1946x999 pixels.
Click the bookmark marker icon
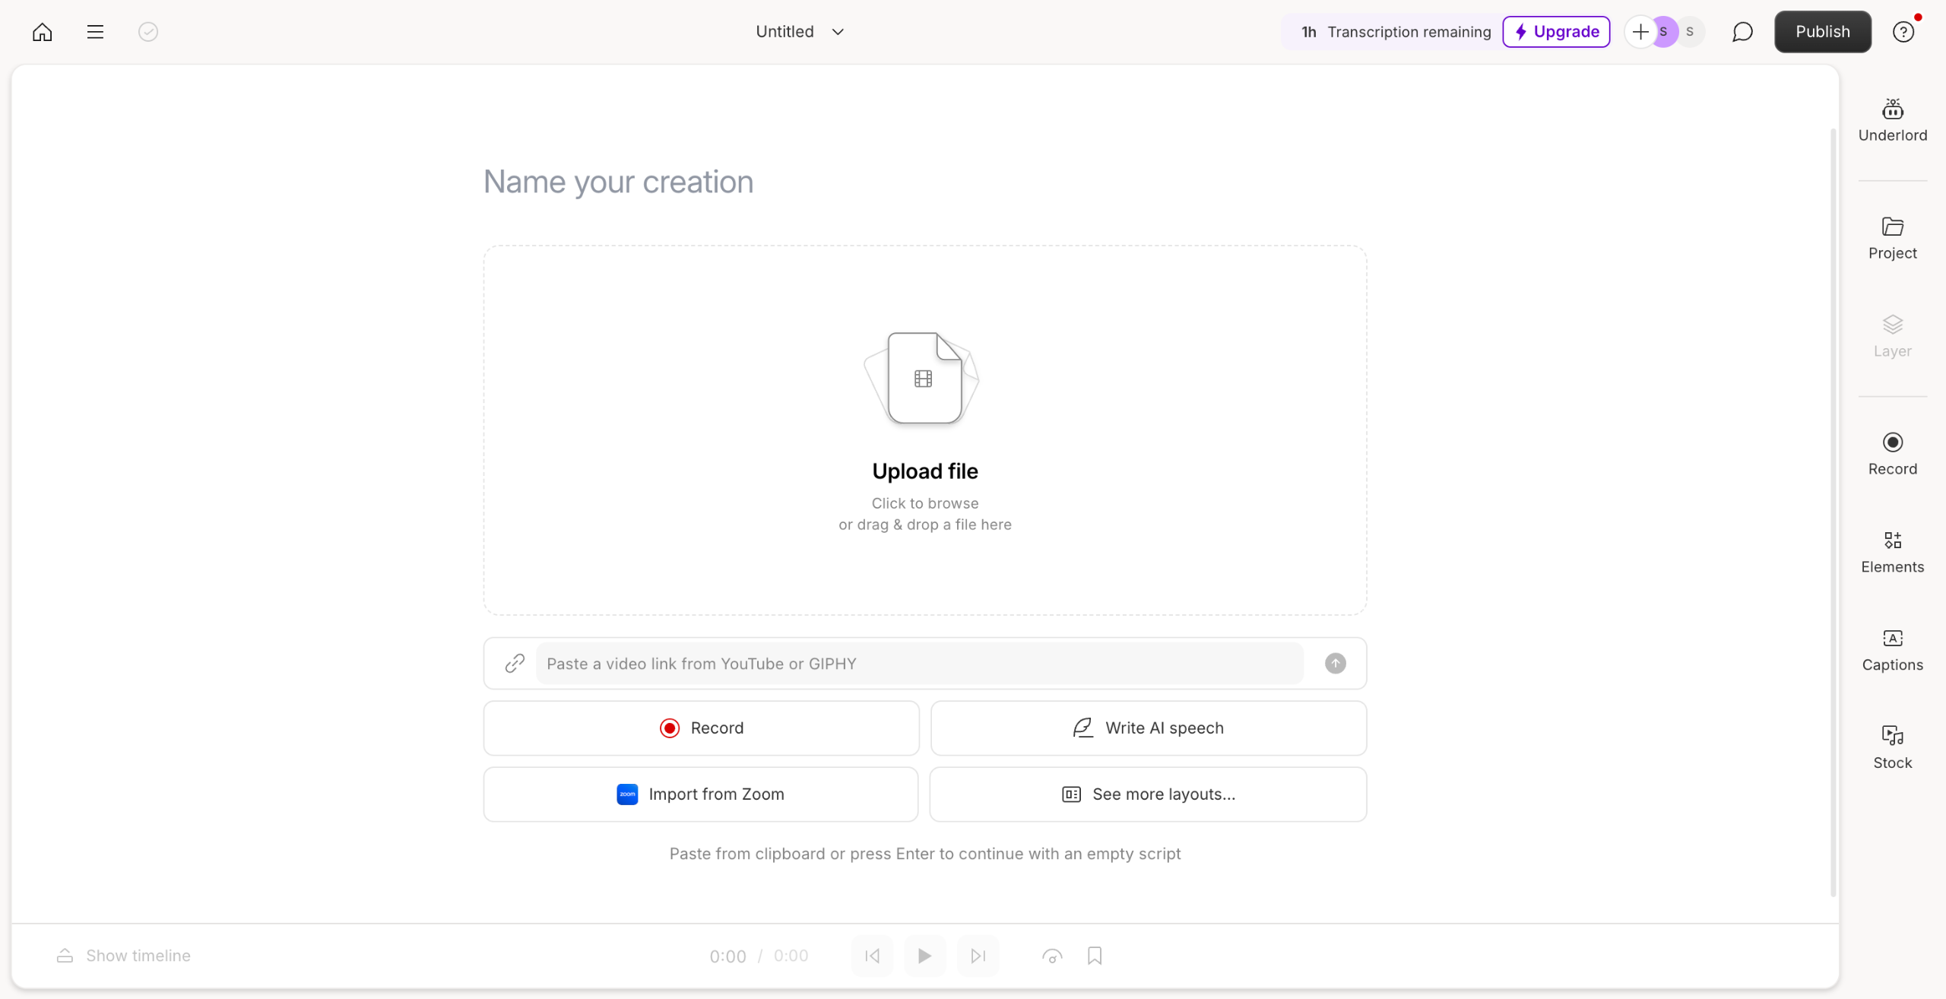[x=1094, y=956]
